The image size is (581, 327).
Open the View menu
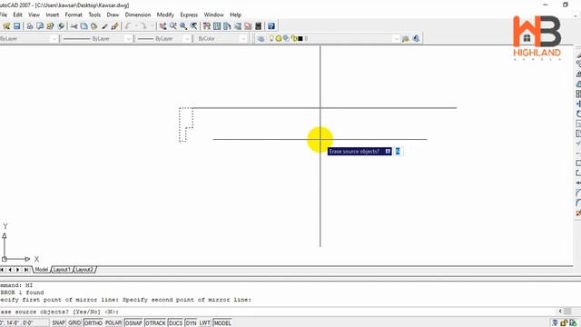pos(34,15)
